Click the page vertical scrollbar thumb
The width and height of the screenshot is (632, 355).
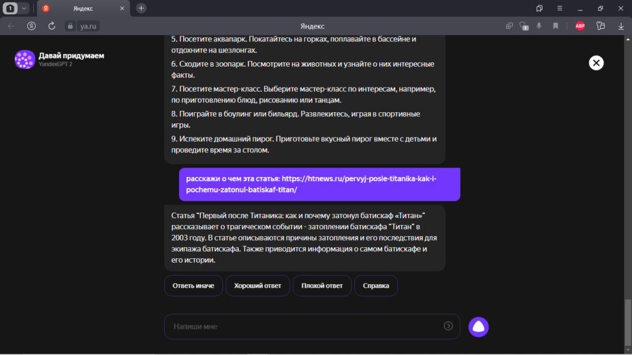tap(628, 322)
